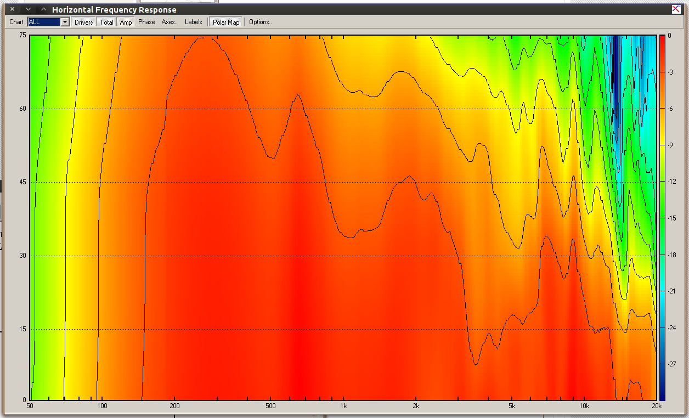Click the red-blue X app icon in title bar

676,9
